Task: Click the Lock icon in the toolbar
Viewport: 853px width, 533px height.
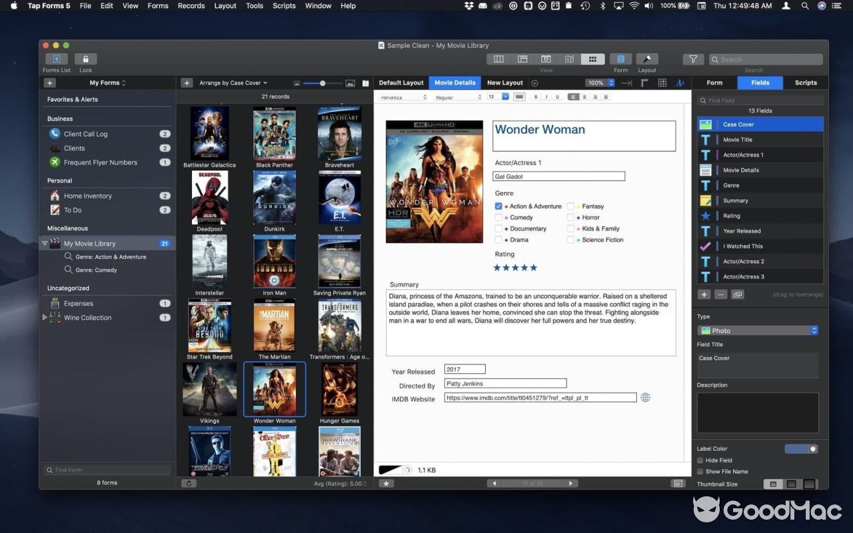Action: coord(85,59)
